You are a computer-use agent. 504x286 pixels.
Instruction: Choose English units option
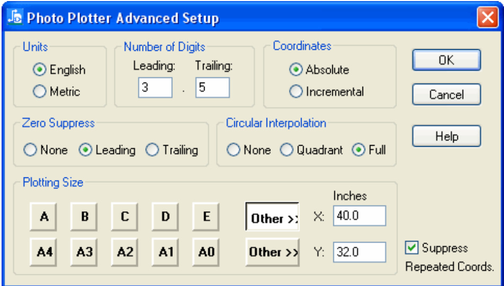[x=40, y=70]
